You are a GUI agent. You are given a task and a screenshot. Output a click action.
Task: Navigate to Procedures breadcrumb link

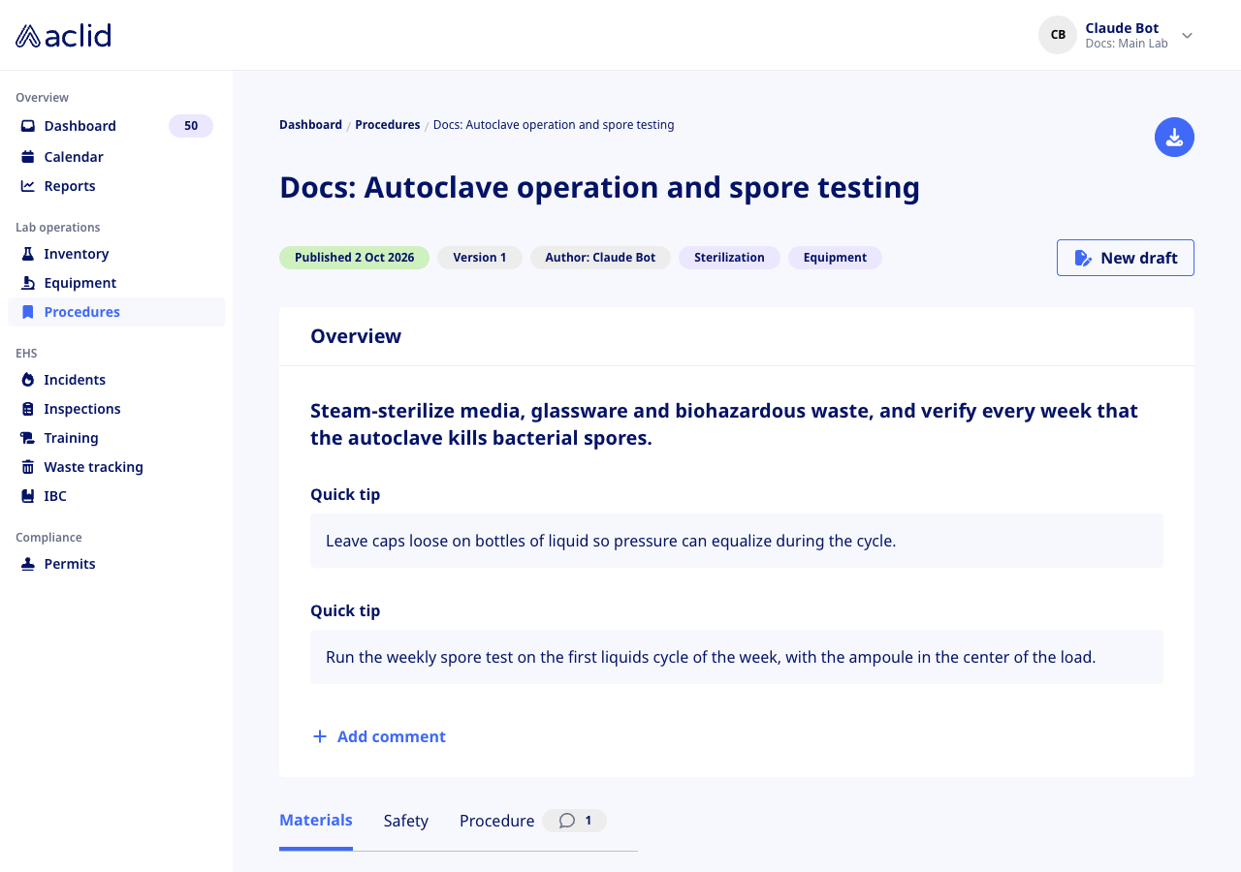point(388,125)
